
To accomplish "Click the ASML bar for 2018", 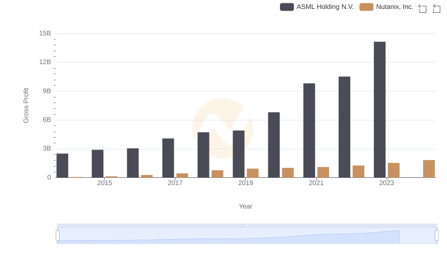I will [x=203, y=155].
